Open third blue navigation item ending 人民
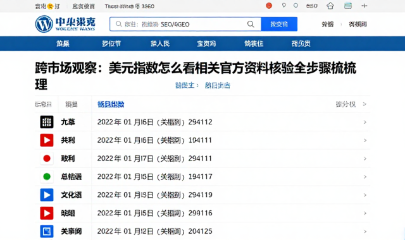 click(160, 44)
